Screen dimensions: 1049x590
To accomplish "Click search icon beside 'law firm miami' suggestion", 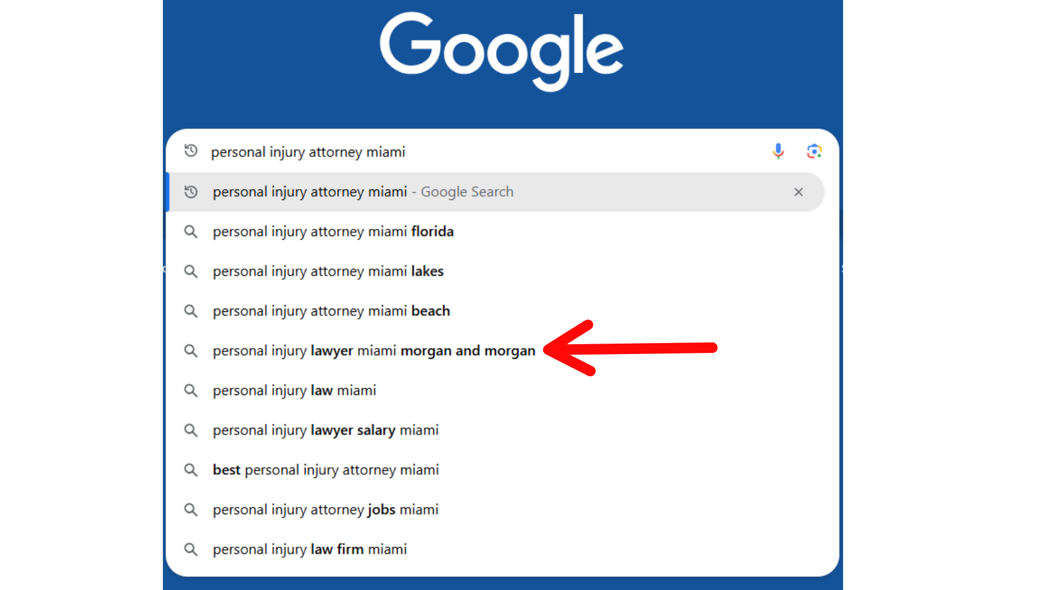I will tap(191, 550).
